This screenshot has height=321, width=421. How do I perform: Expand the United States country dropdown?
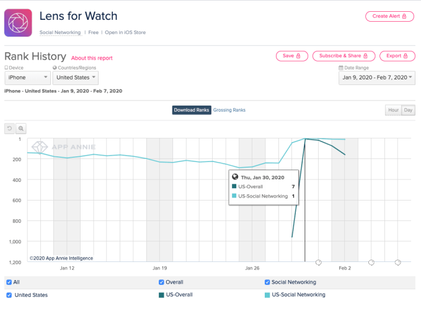point(76,78)
